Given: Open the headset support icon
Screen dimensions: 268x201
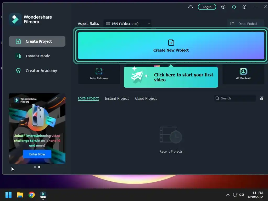Looking at the screenshot, I should tap(234, 7).
